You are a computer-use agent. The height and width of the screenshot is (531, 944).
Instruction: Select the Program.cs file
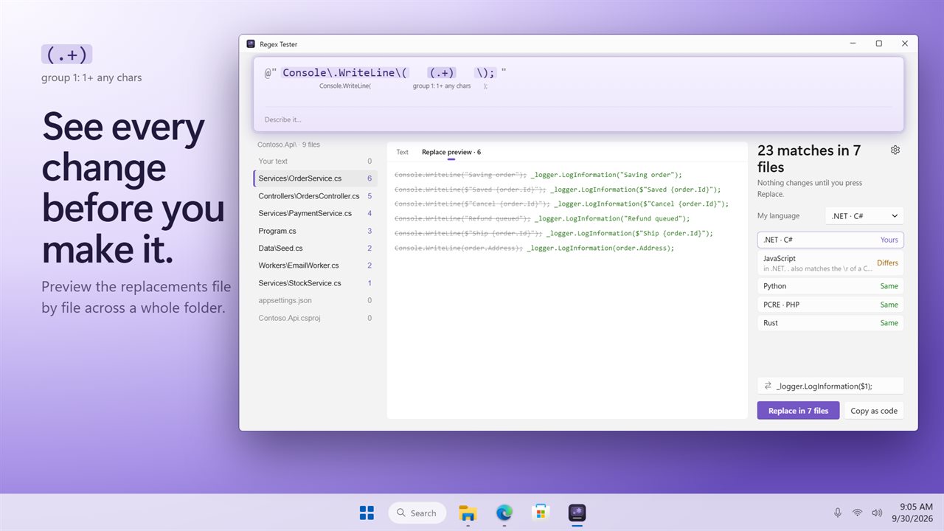[x=315, y=231]
